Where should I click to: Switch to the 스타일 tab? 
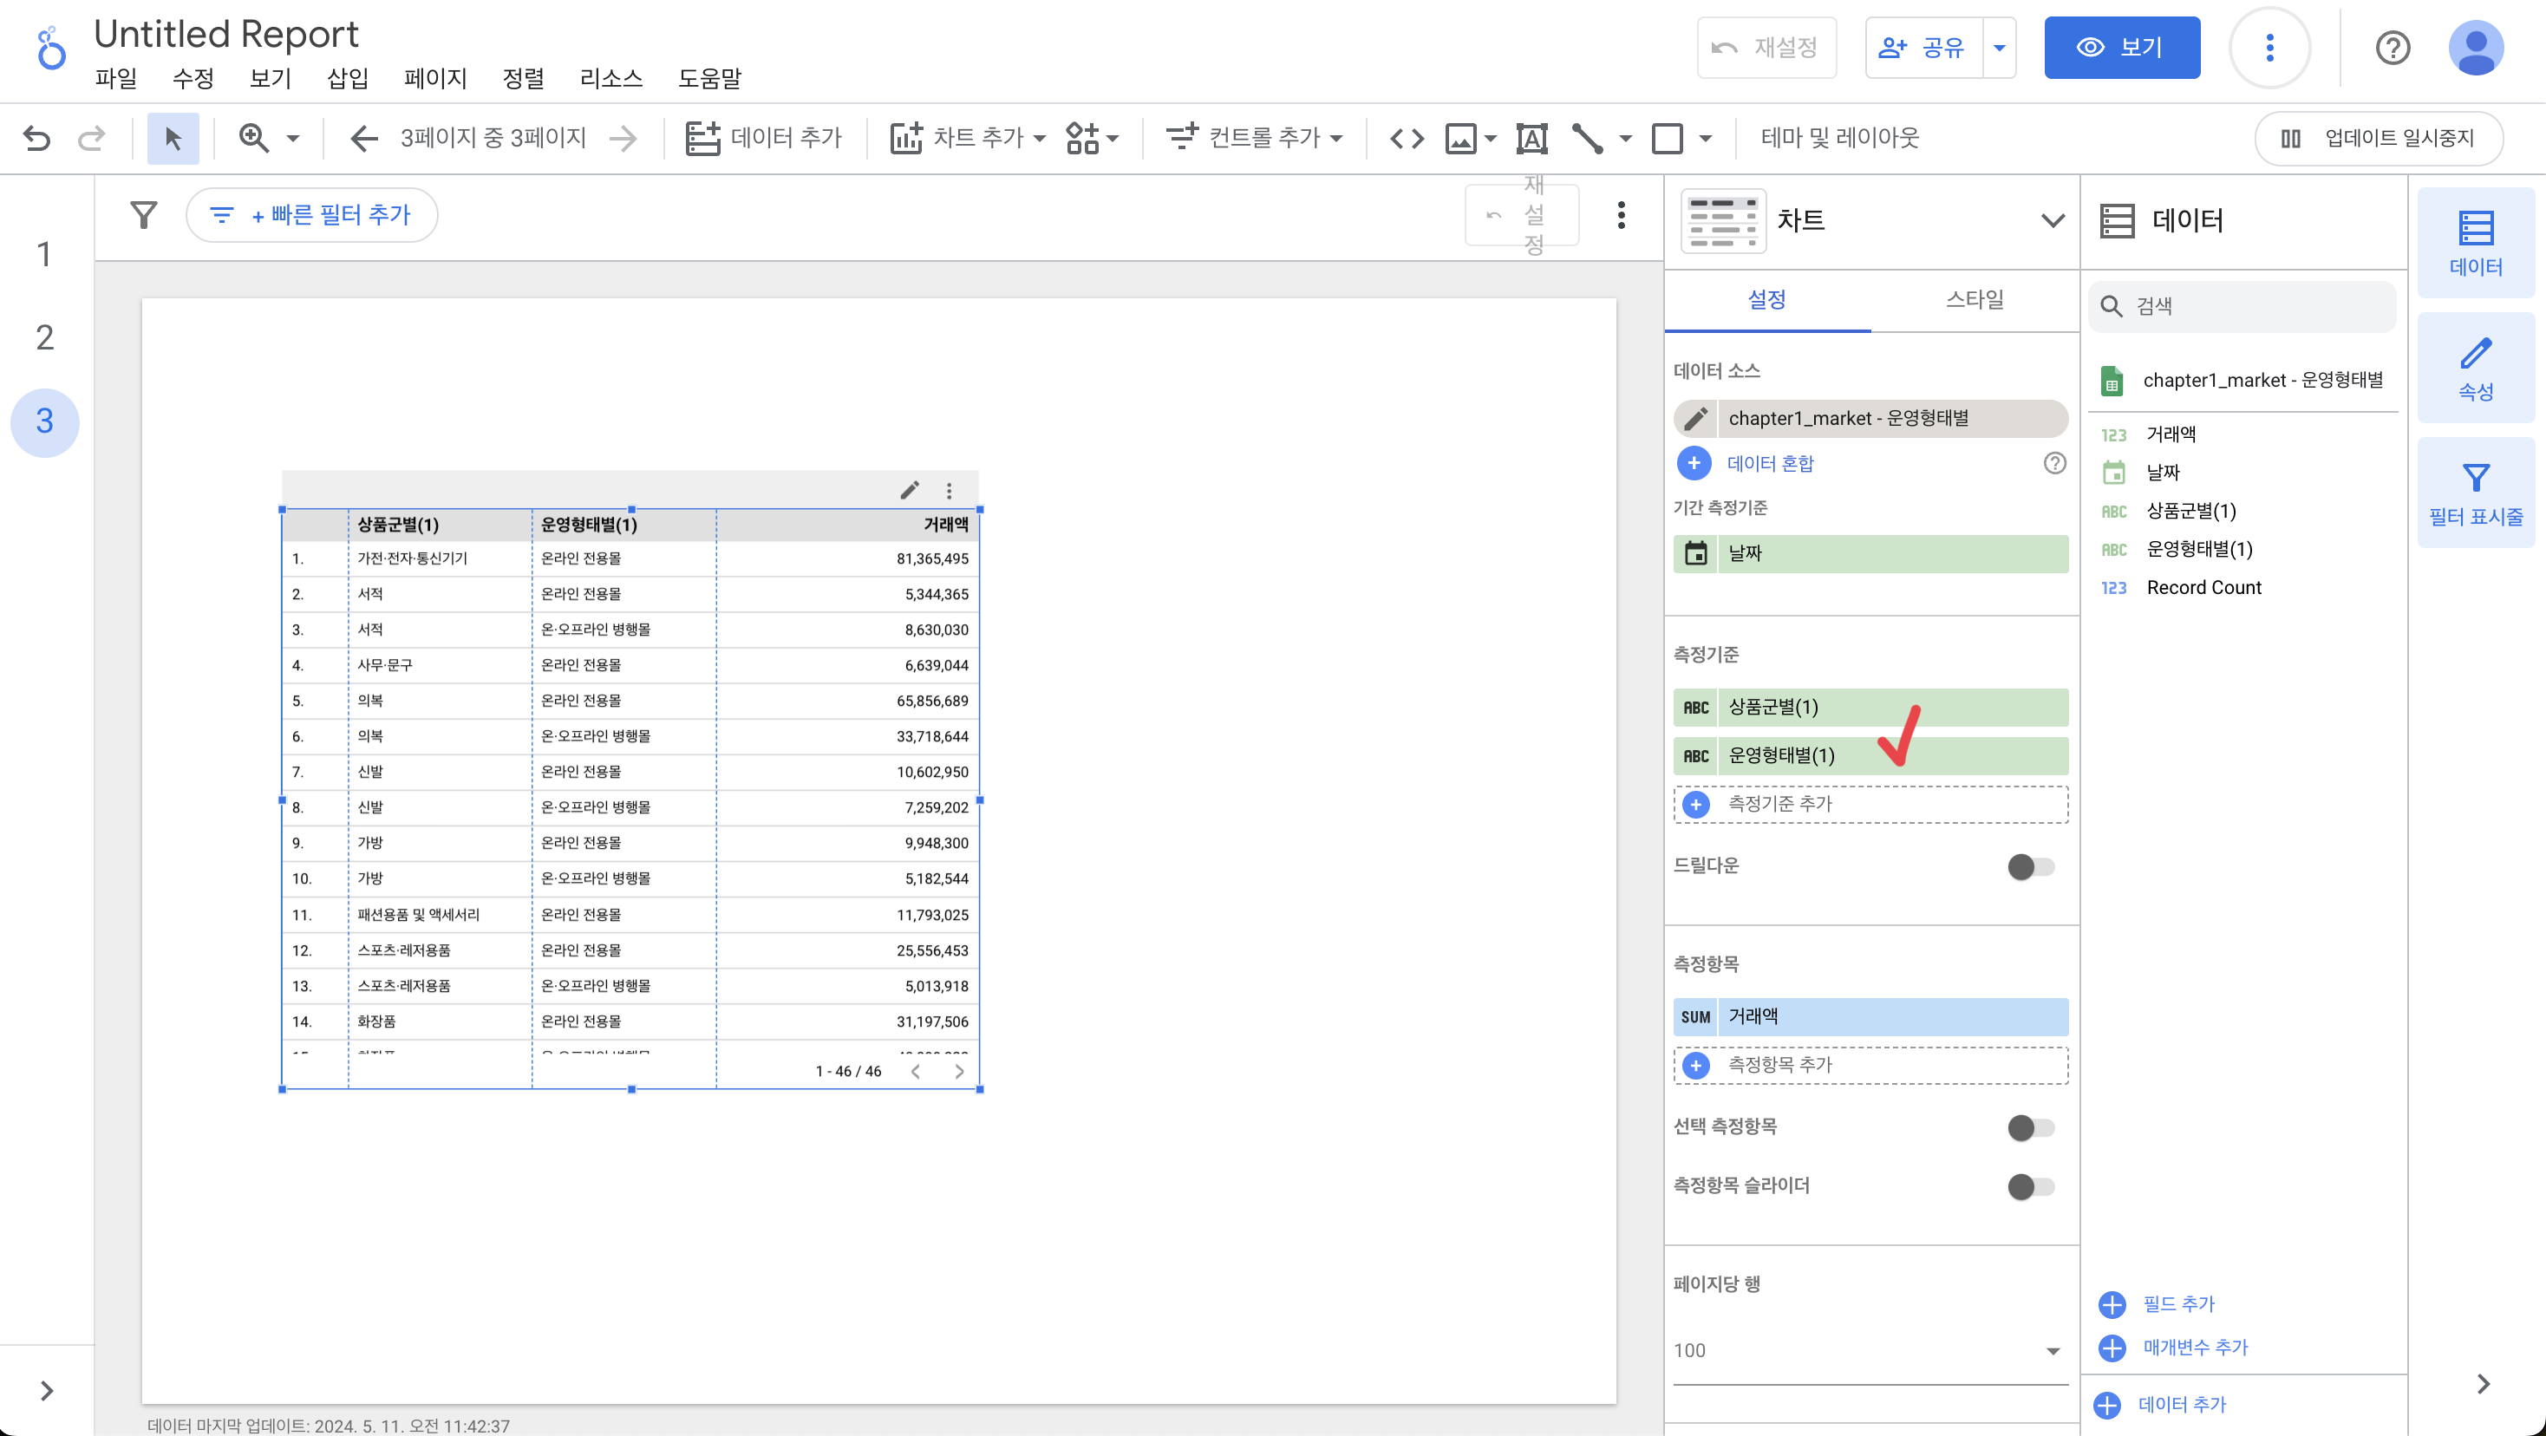(x=1974, y=299)
